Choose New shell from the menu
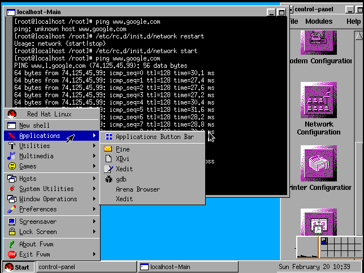The width and height of the screenshot is (364, 273). [34, 125]
